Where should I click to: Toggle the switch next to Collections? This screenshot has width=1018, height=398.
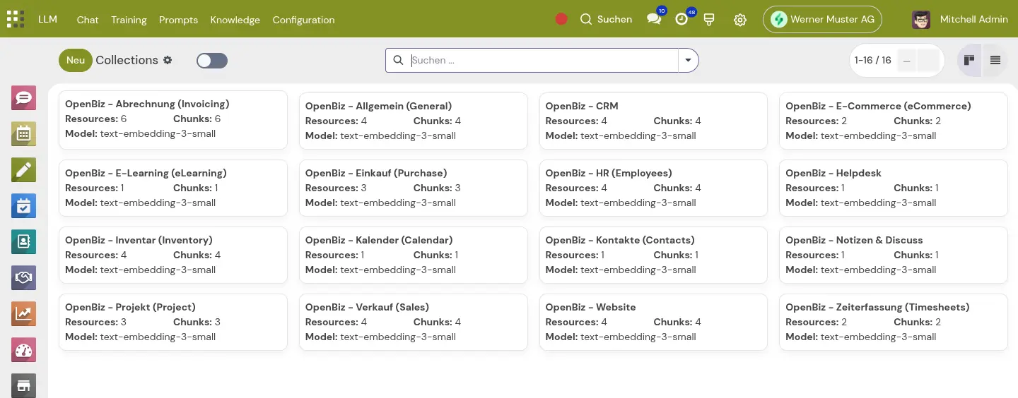pos(211,61)
